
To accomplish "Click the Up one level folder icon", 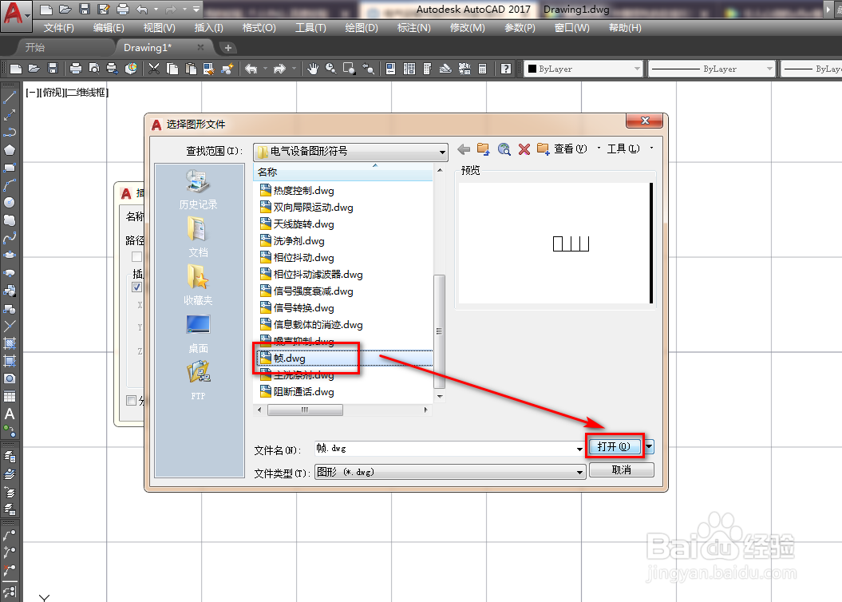I will click(x=484, y=149).
